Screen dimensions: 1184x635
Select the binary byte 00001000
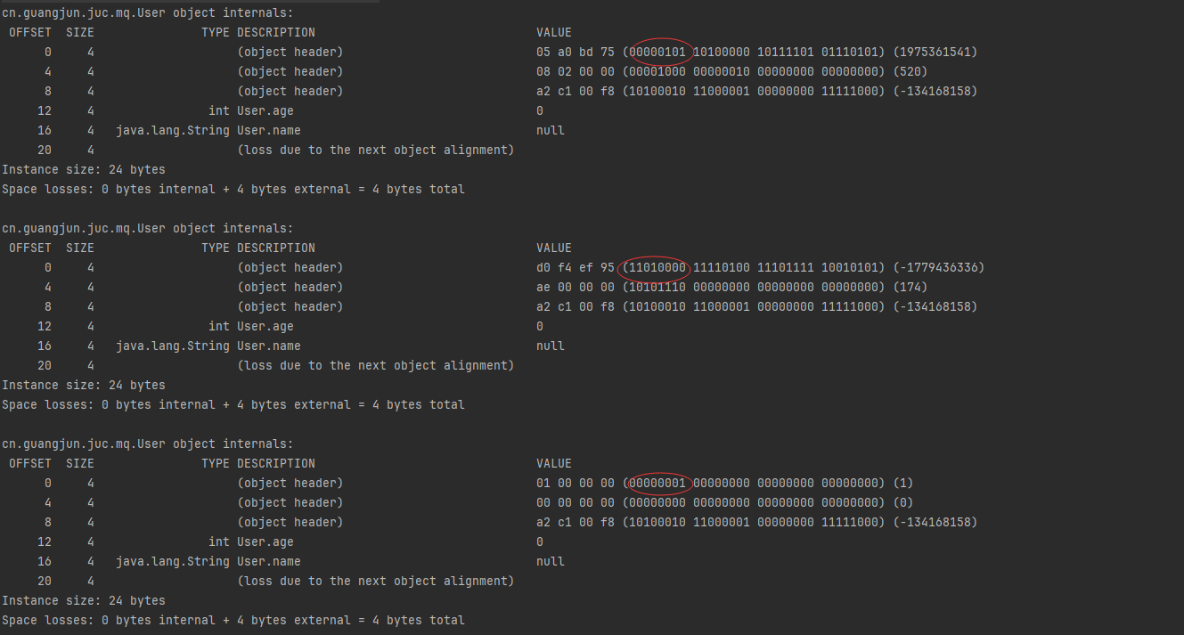[x=658, y=72]
